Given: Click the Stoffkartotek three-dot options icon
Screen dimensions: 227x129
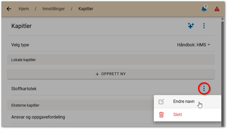Looking at the screenshot, I should (x=204, y=88).
